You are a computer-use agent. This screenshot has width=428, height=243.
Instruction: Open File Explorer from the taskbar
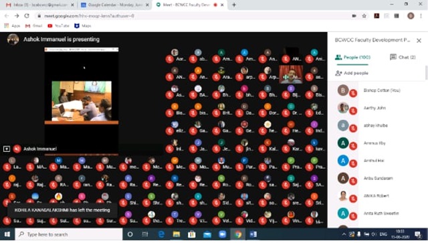pos(177,234)
